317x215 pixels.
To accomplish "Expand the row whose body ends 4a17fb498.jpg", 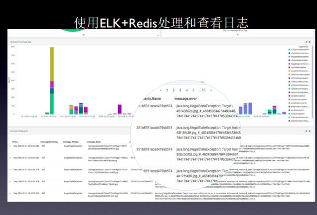I will pos(10,182).
